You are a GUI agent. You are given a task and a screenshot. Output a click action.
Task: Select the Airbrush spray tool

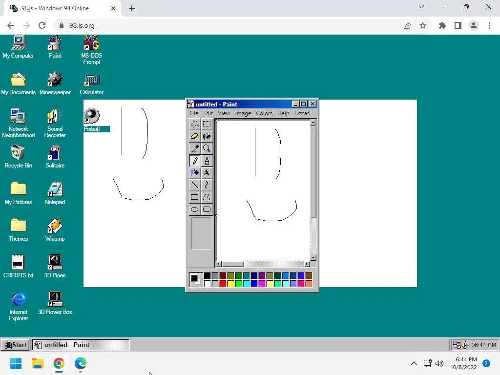coord(194,173)
